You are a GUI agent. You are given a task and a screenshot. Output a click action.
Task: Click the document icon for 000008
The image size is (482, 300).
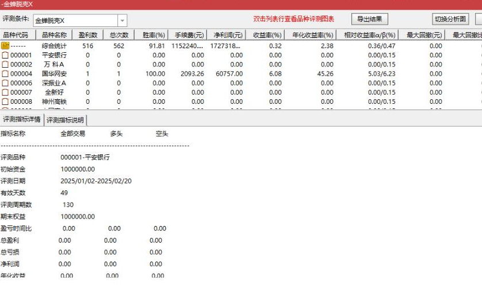5,102
